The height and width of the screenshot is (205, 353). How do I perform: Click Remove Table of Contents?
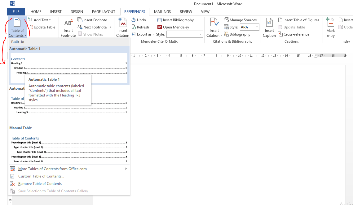69,184
